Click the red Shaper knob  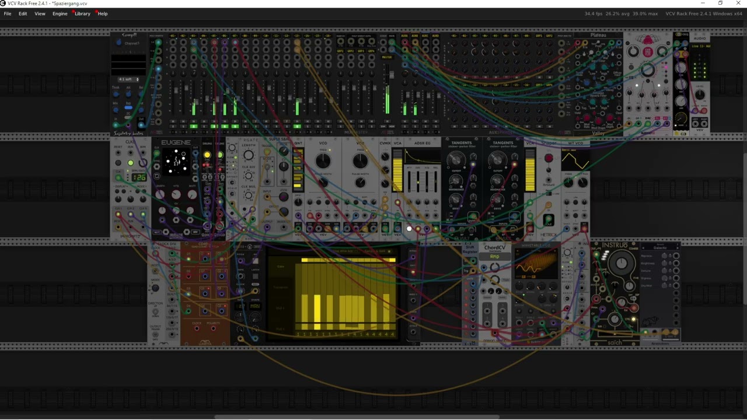(x=549, y=157)
